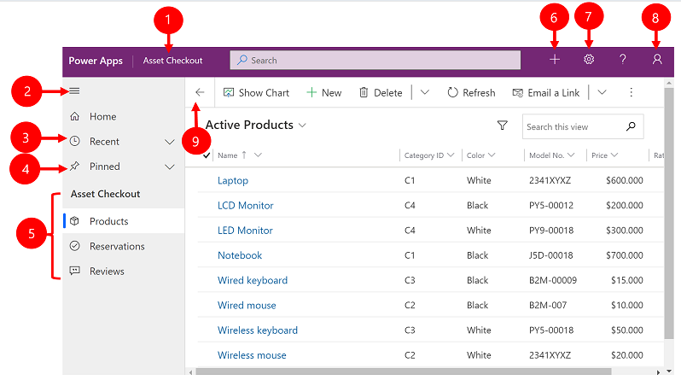Screen dimensions: 681x380
Task: Click the horizontal scrollbar below the grid
Action: click(401, 371)
